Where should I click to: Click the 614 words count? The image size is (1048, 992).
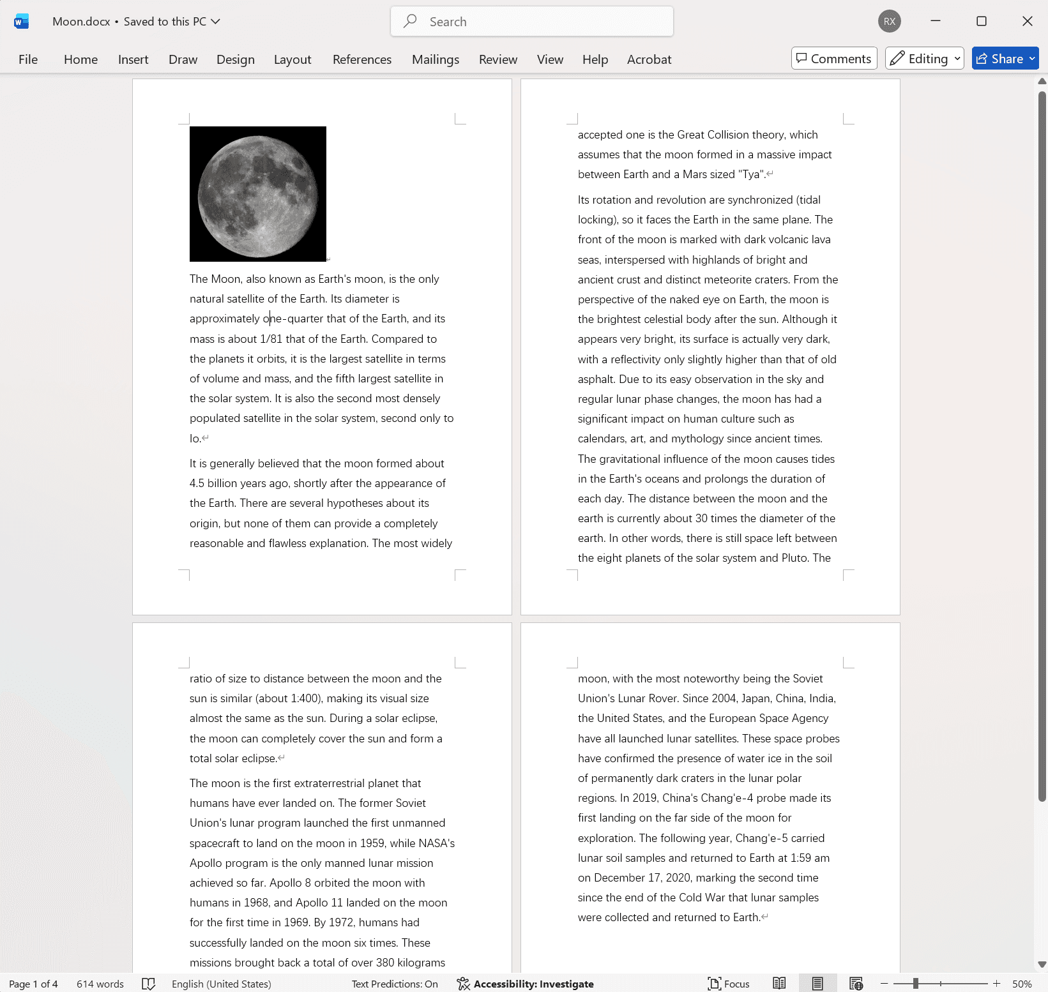pos(100,984)
